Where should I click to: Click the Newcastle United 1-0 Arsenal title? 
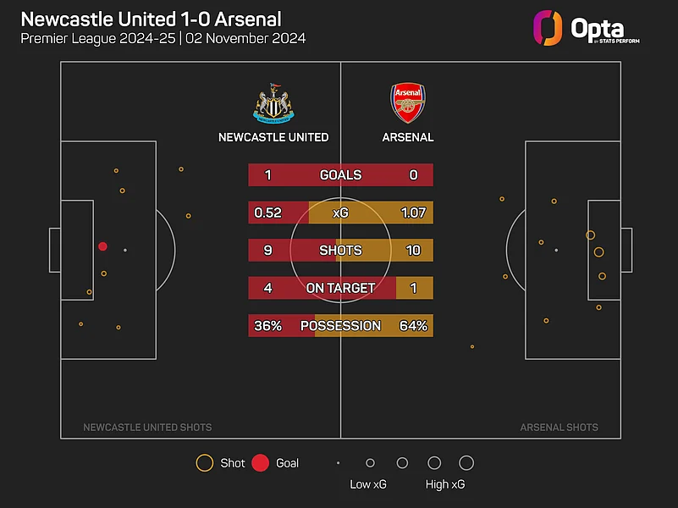point(152,19)
